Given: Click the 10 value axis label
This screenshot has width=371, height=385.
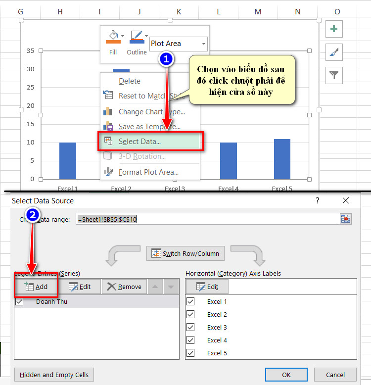Looking at the screenshot, I should click(31, 143).
